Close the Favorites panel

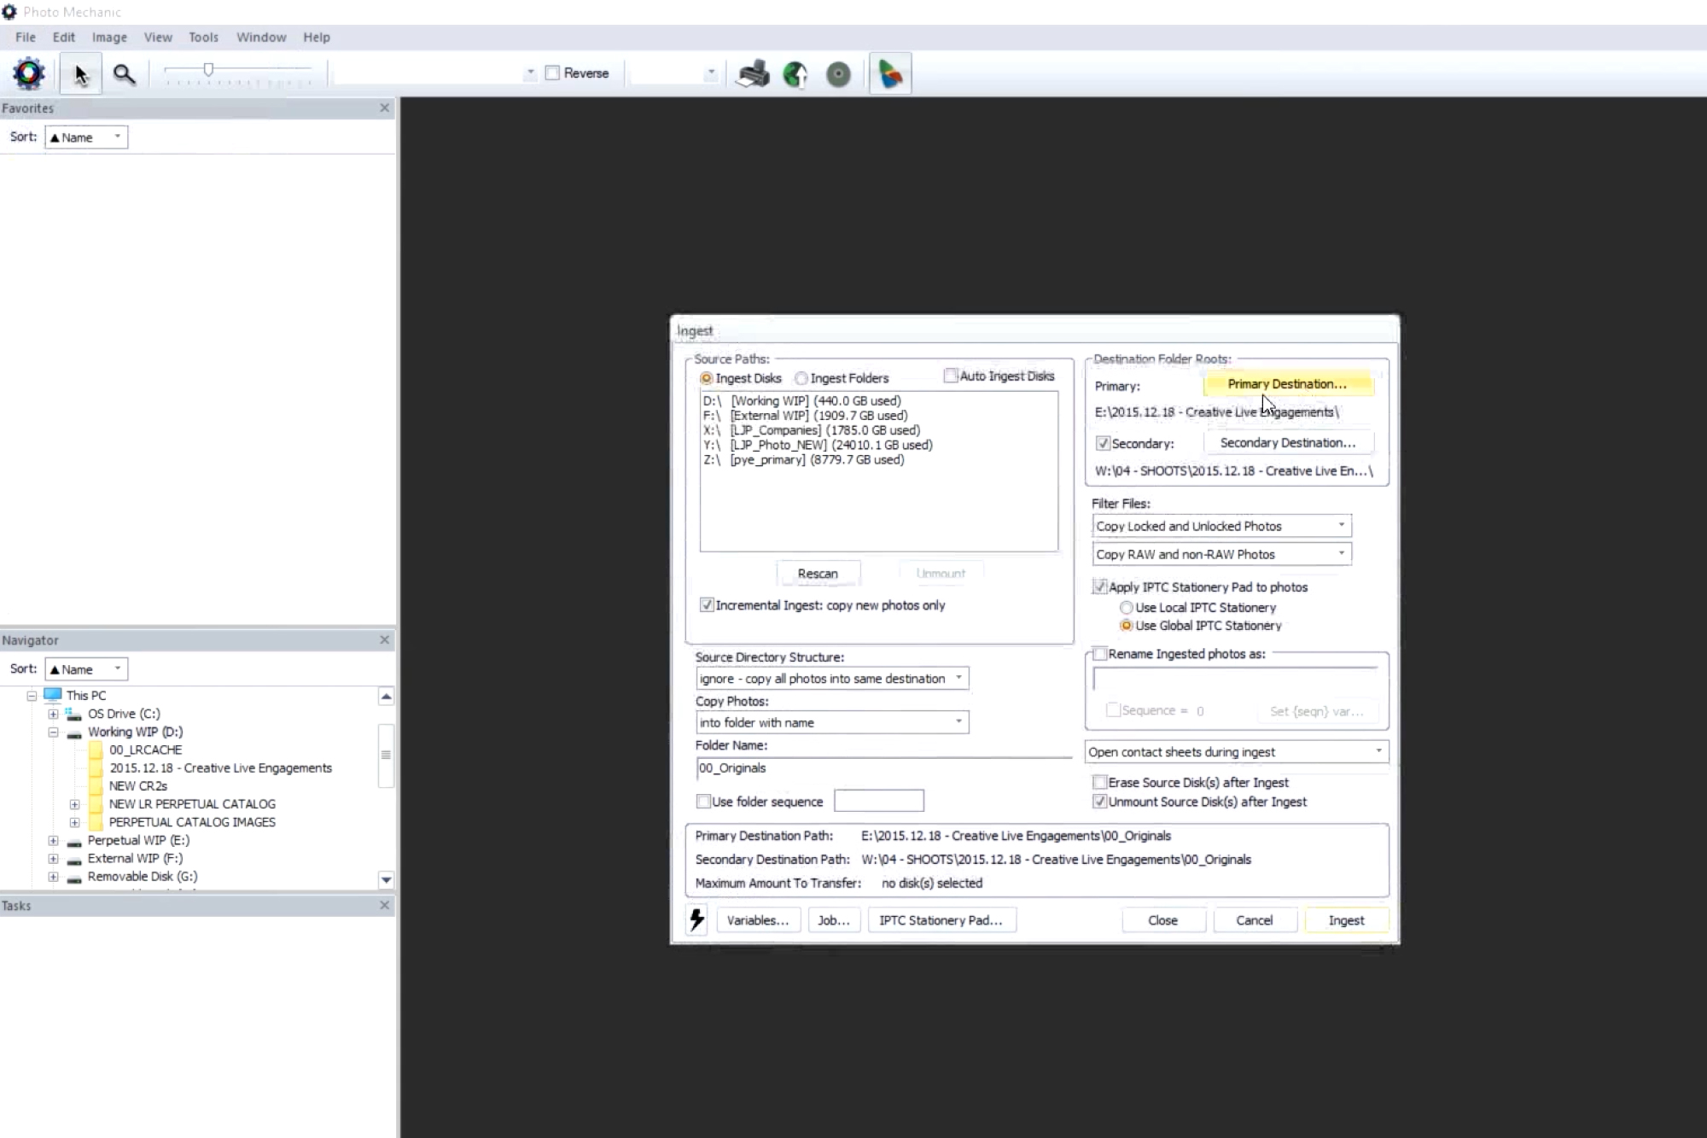click(384, 108)
